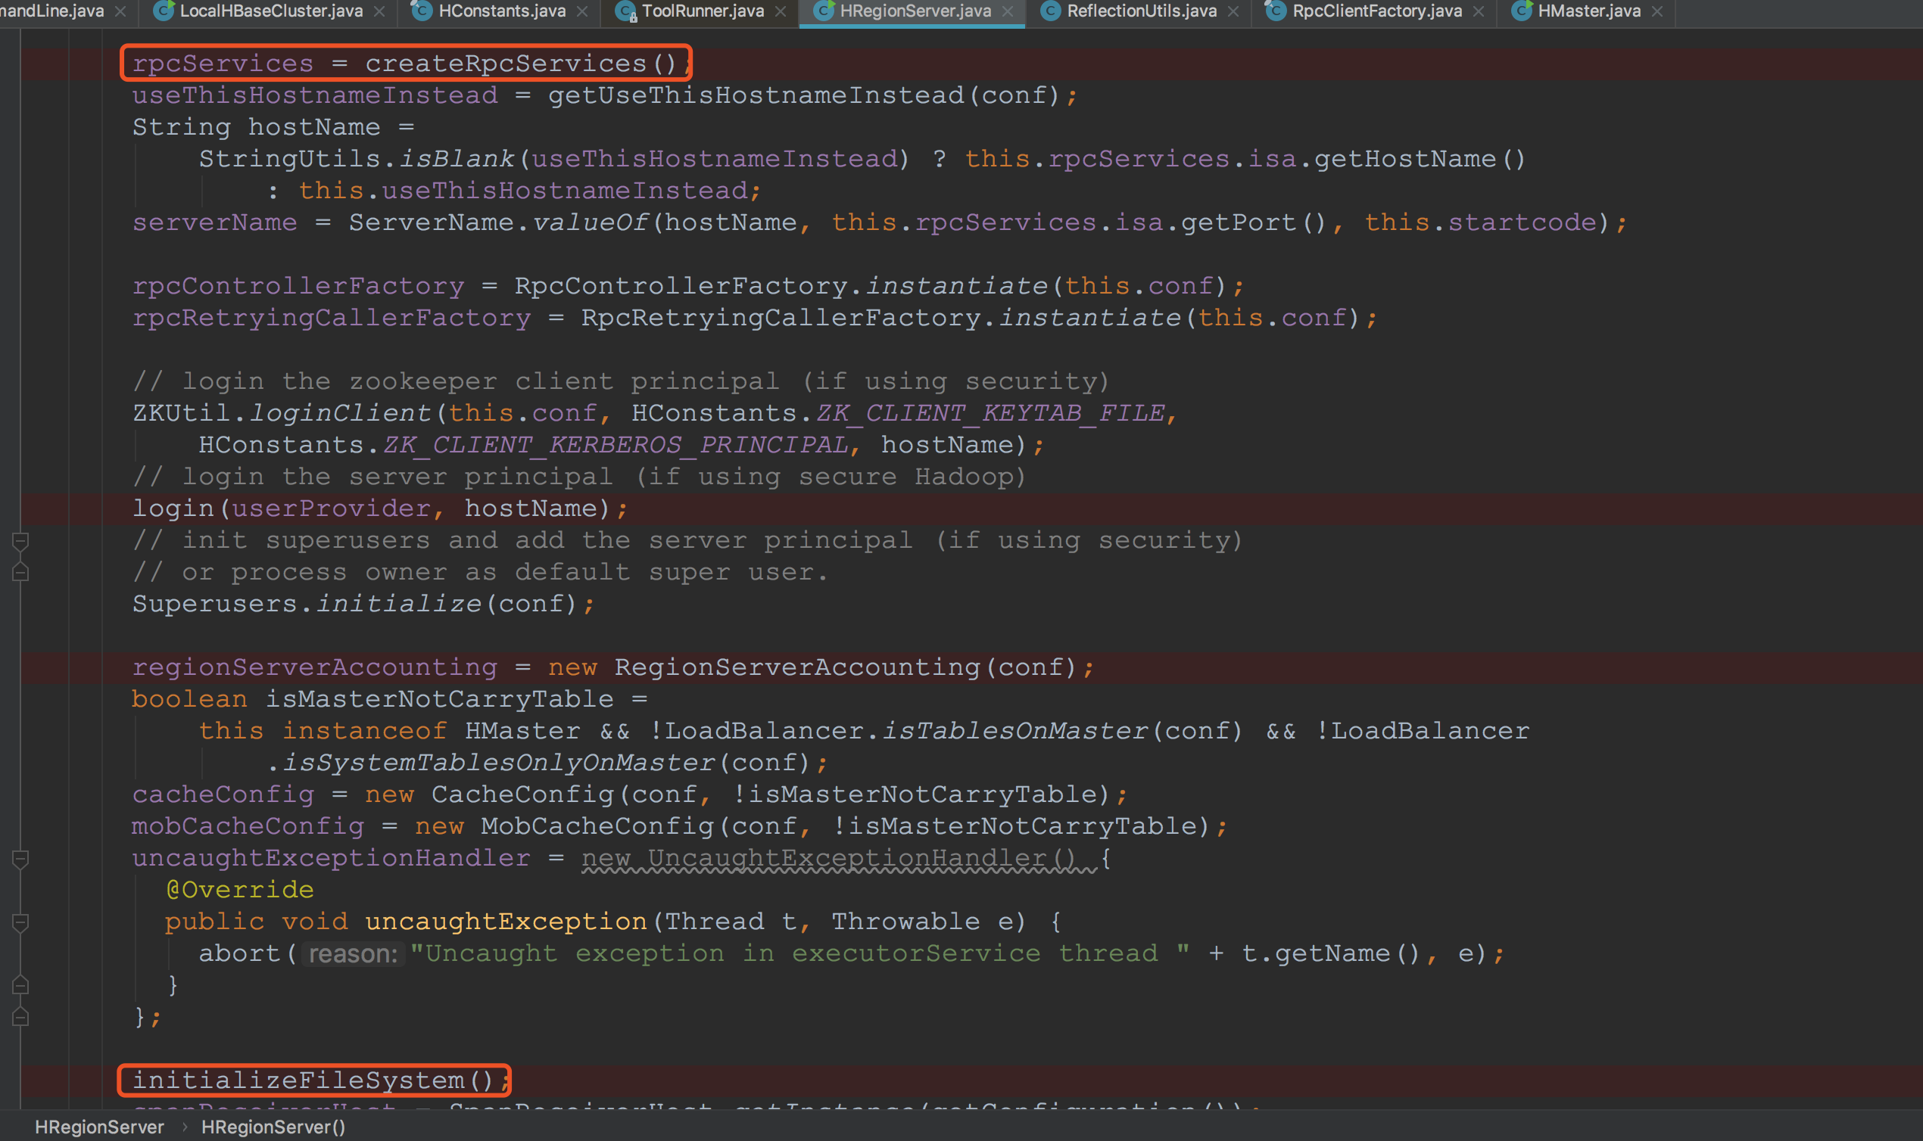Collapse comment block at '// init superusers' line

tap(20, 541)
